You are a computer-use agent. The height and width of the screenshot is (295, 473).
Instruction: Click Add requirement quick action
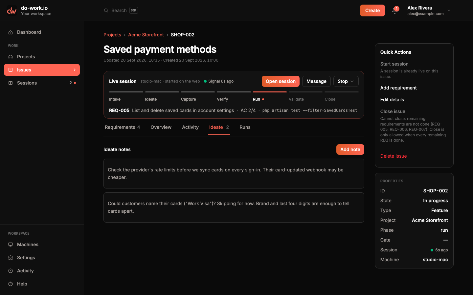[398, 88]
